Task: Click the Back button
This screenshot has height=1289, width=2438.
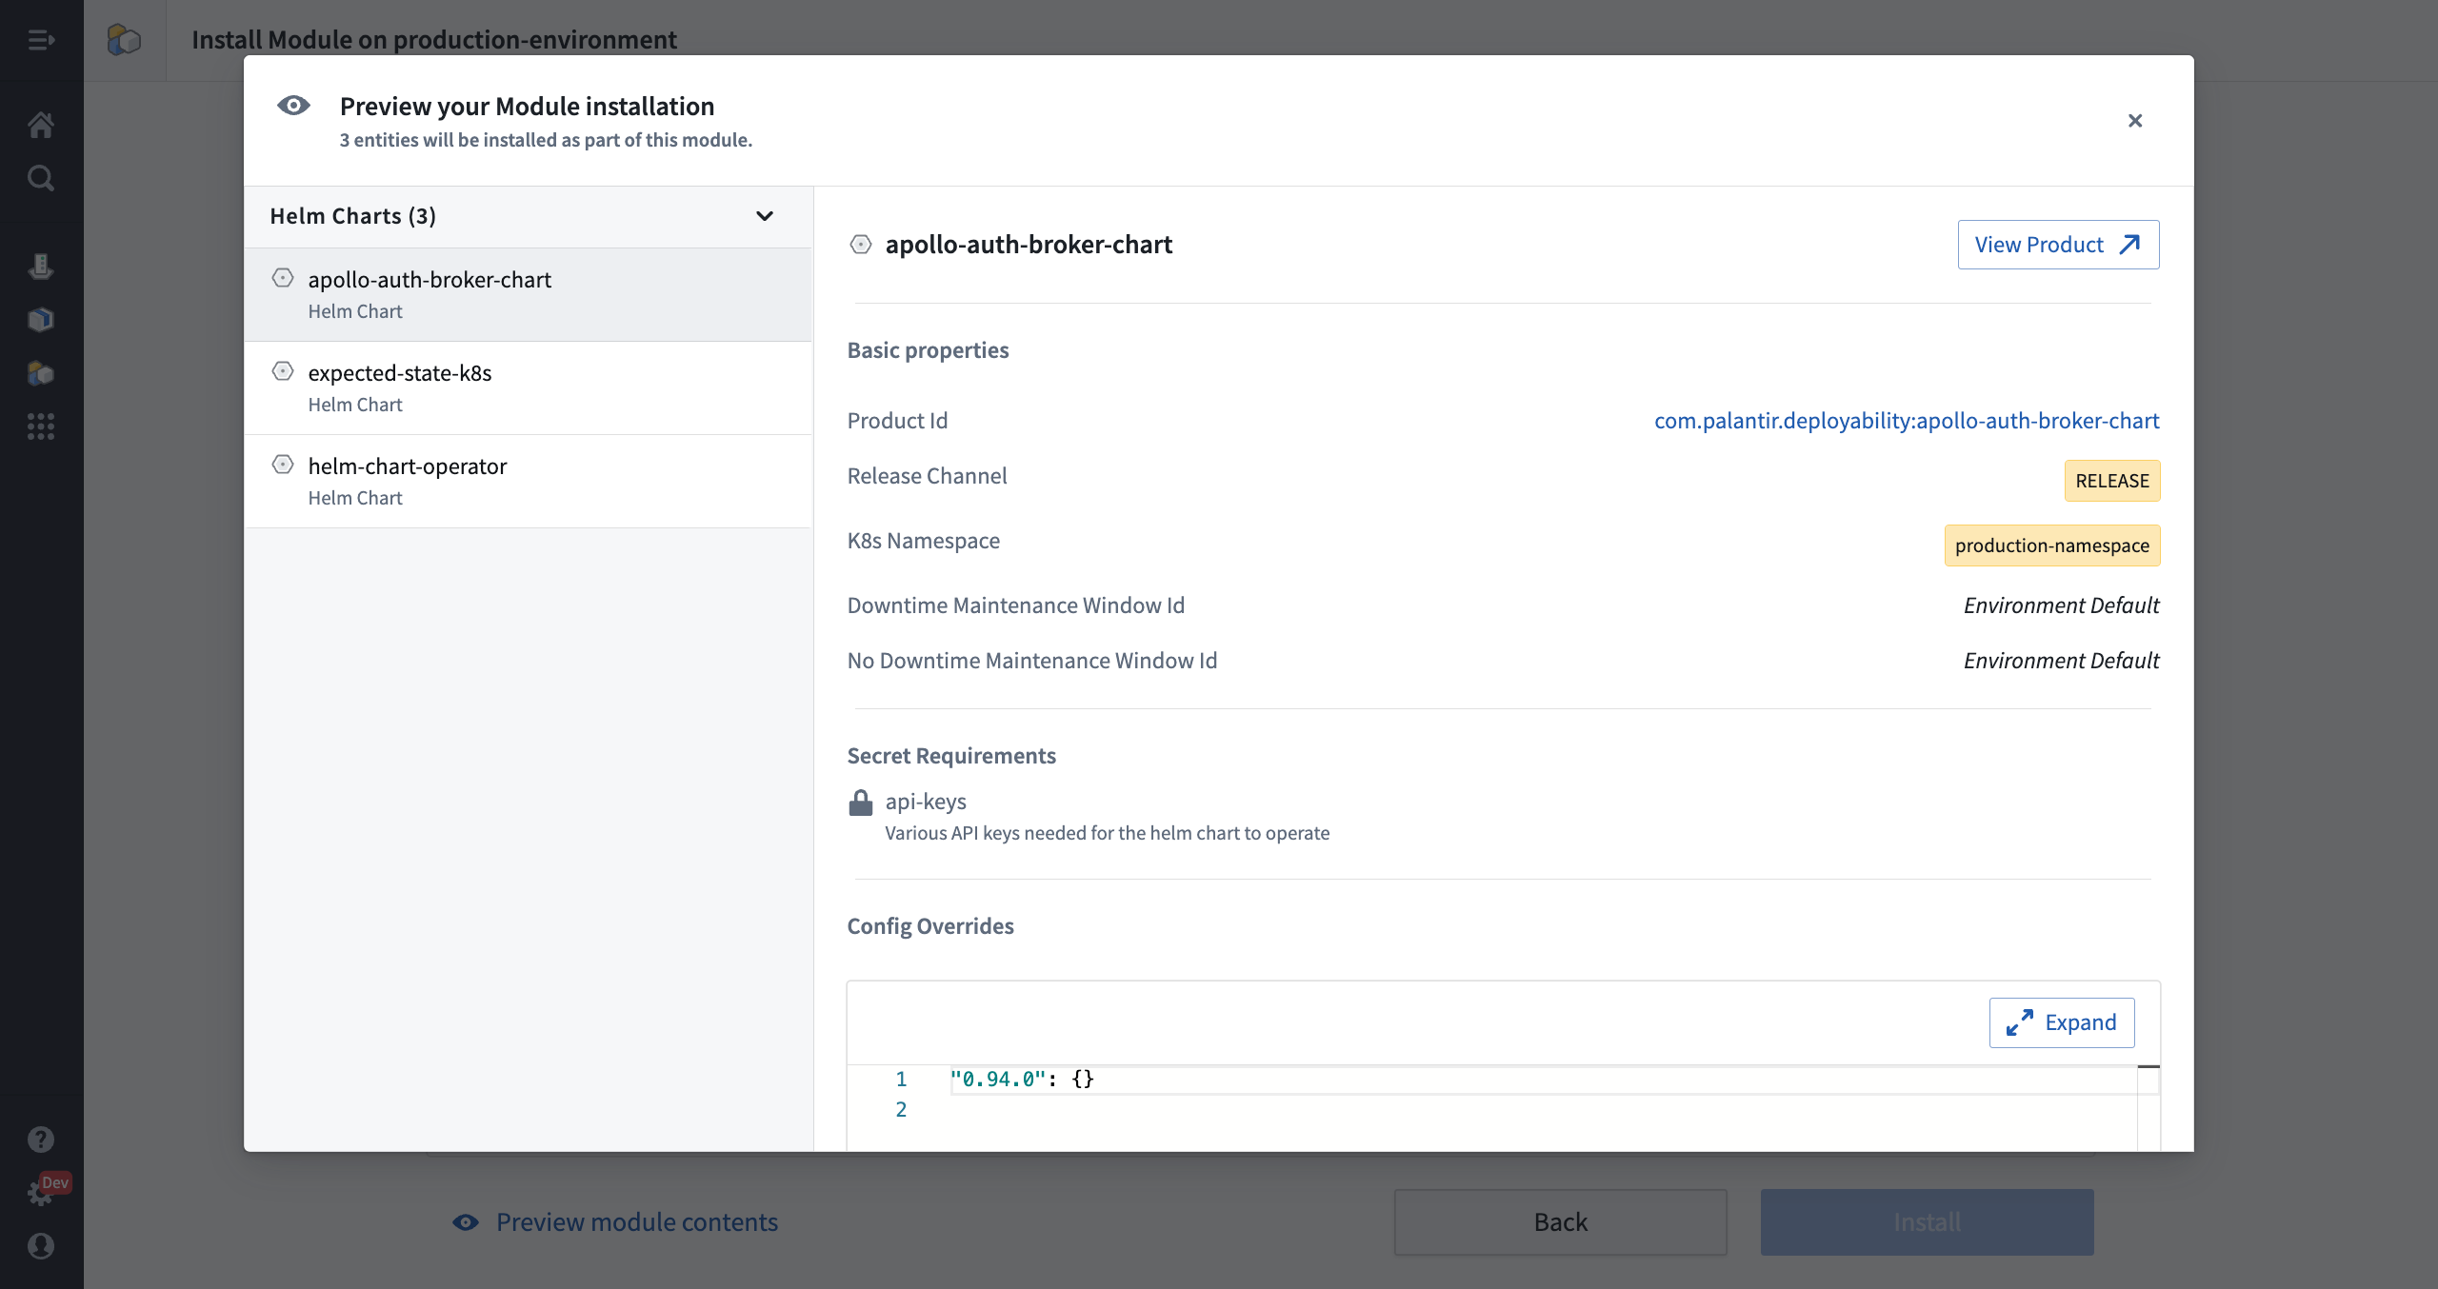Action: pos(1561,1221)
